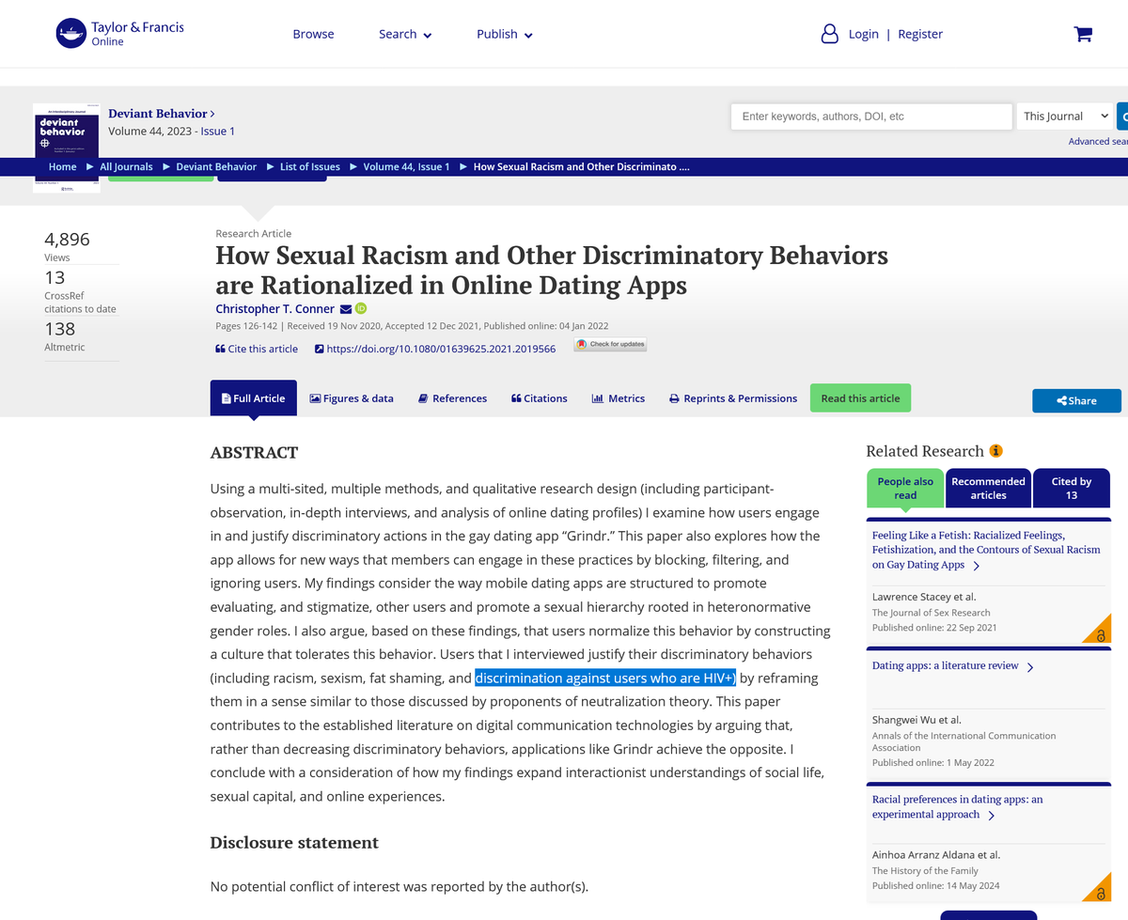The height and width of the screenshot is (920, 1128).
Task: Click the Check for updates badge
Action: tap(610, 344)
